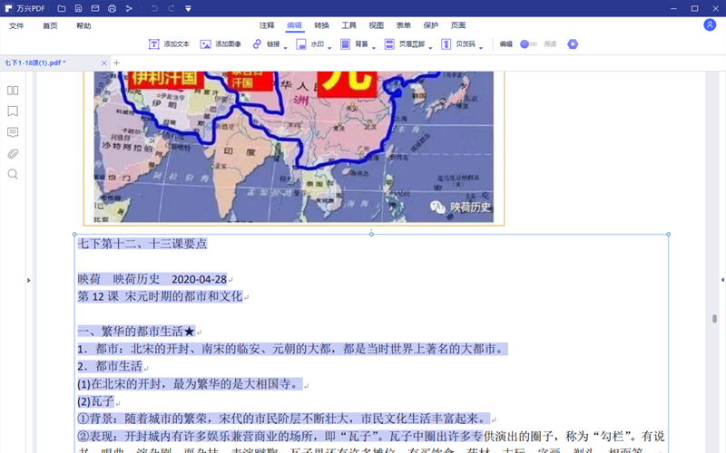This screenshot has height=453, width=726.
Task: Switch to the 注释 tab
Action: coord(267,25)
